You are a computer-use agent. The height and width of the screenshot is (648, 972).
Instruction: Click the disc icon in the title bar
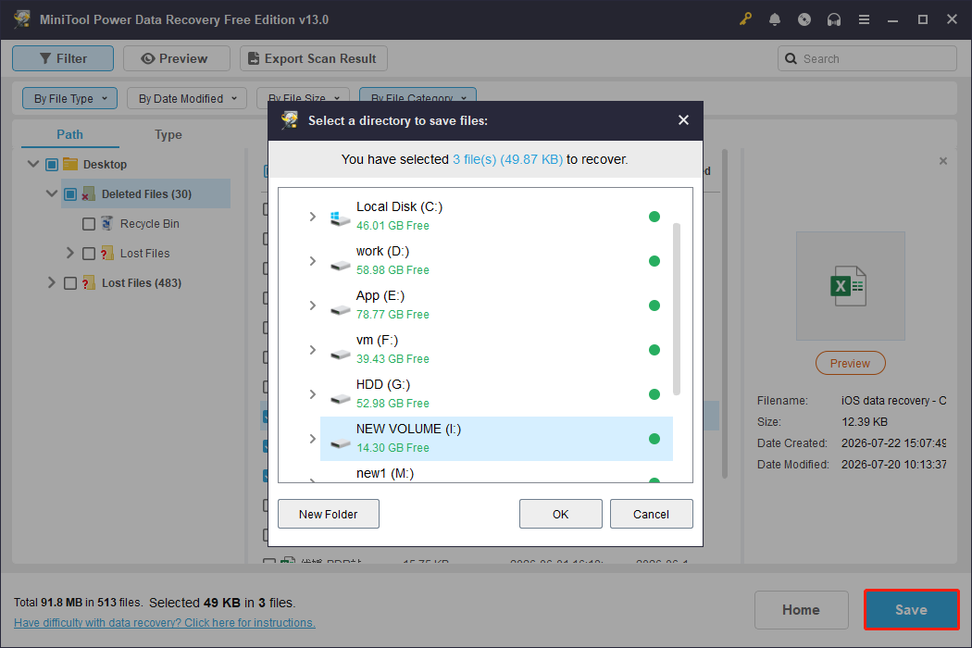point(804,19)
